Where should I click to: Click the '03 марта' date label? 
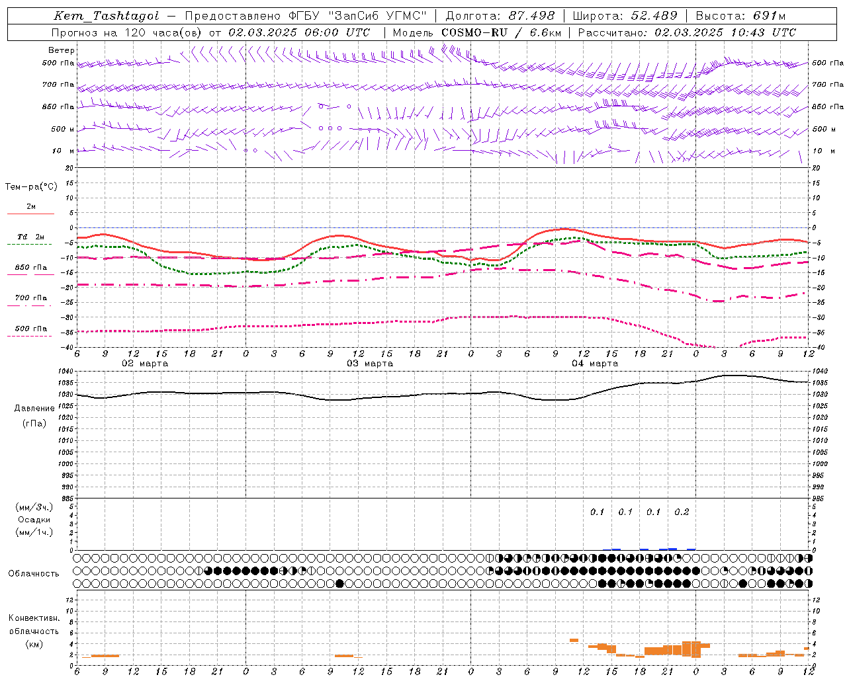click(370, 364)
